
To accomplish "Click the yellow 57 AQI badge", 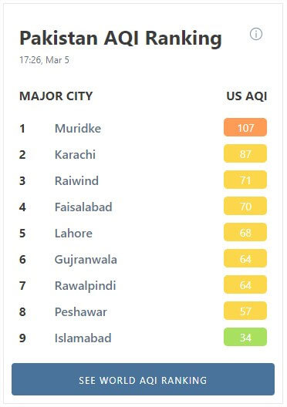I will (245, 311).
